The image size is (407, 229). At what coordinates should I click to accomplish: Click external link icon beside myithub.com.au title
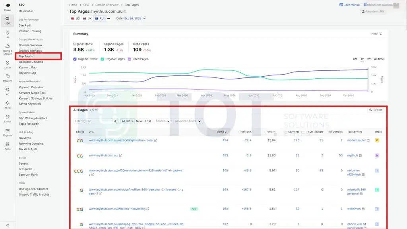pyautogui.click(x=125, y=11)
